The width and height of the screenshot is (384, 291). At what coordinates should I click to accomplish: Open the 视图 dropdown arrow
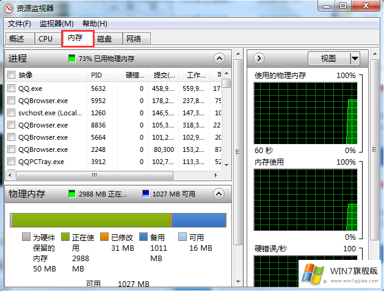(355, 59)
